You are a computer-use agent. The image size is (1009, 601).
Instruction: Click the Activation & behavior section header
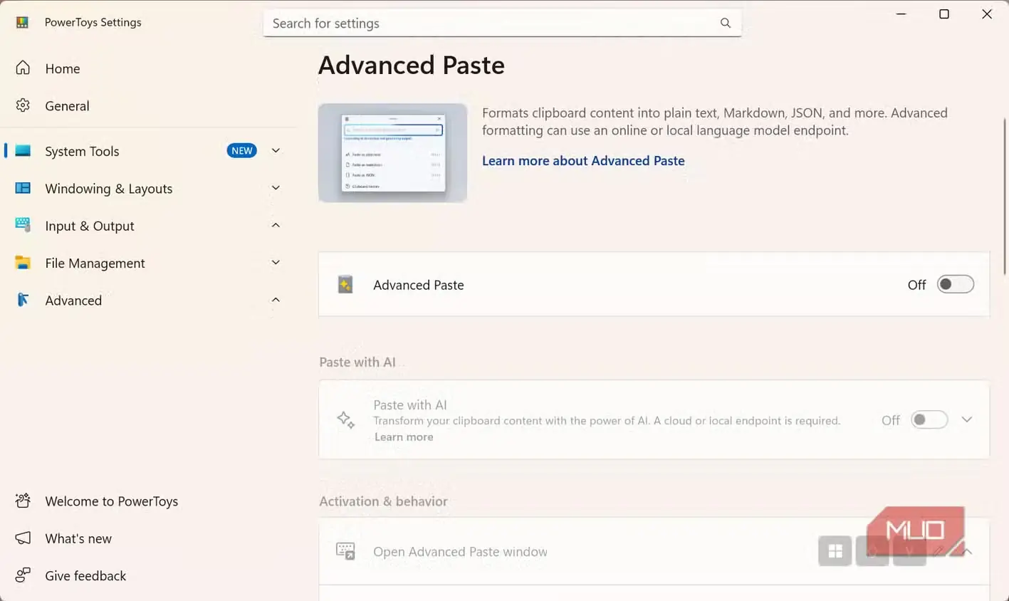pyautogui.click(x=383, y=501)
